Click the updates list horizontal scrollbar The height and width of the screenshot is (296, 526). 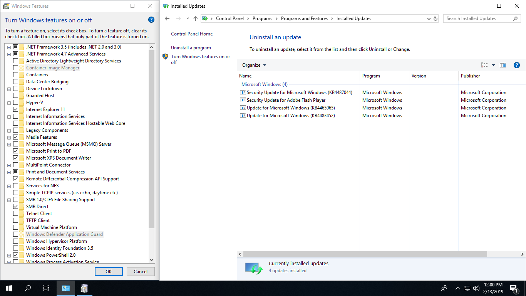click(365, 254)
